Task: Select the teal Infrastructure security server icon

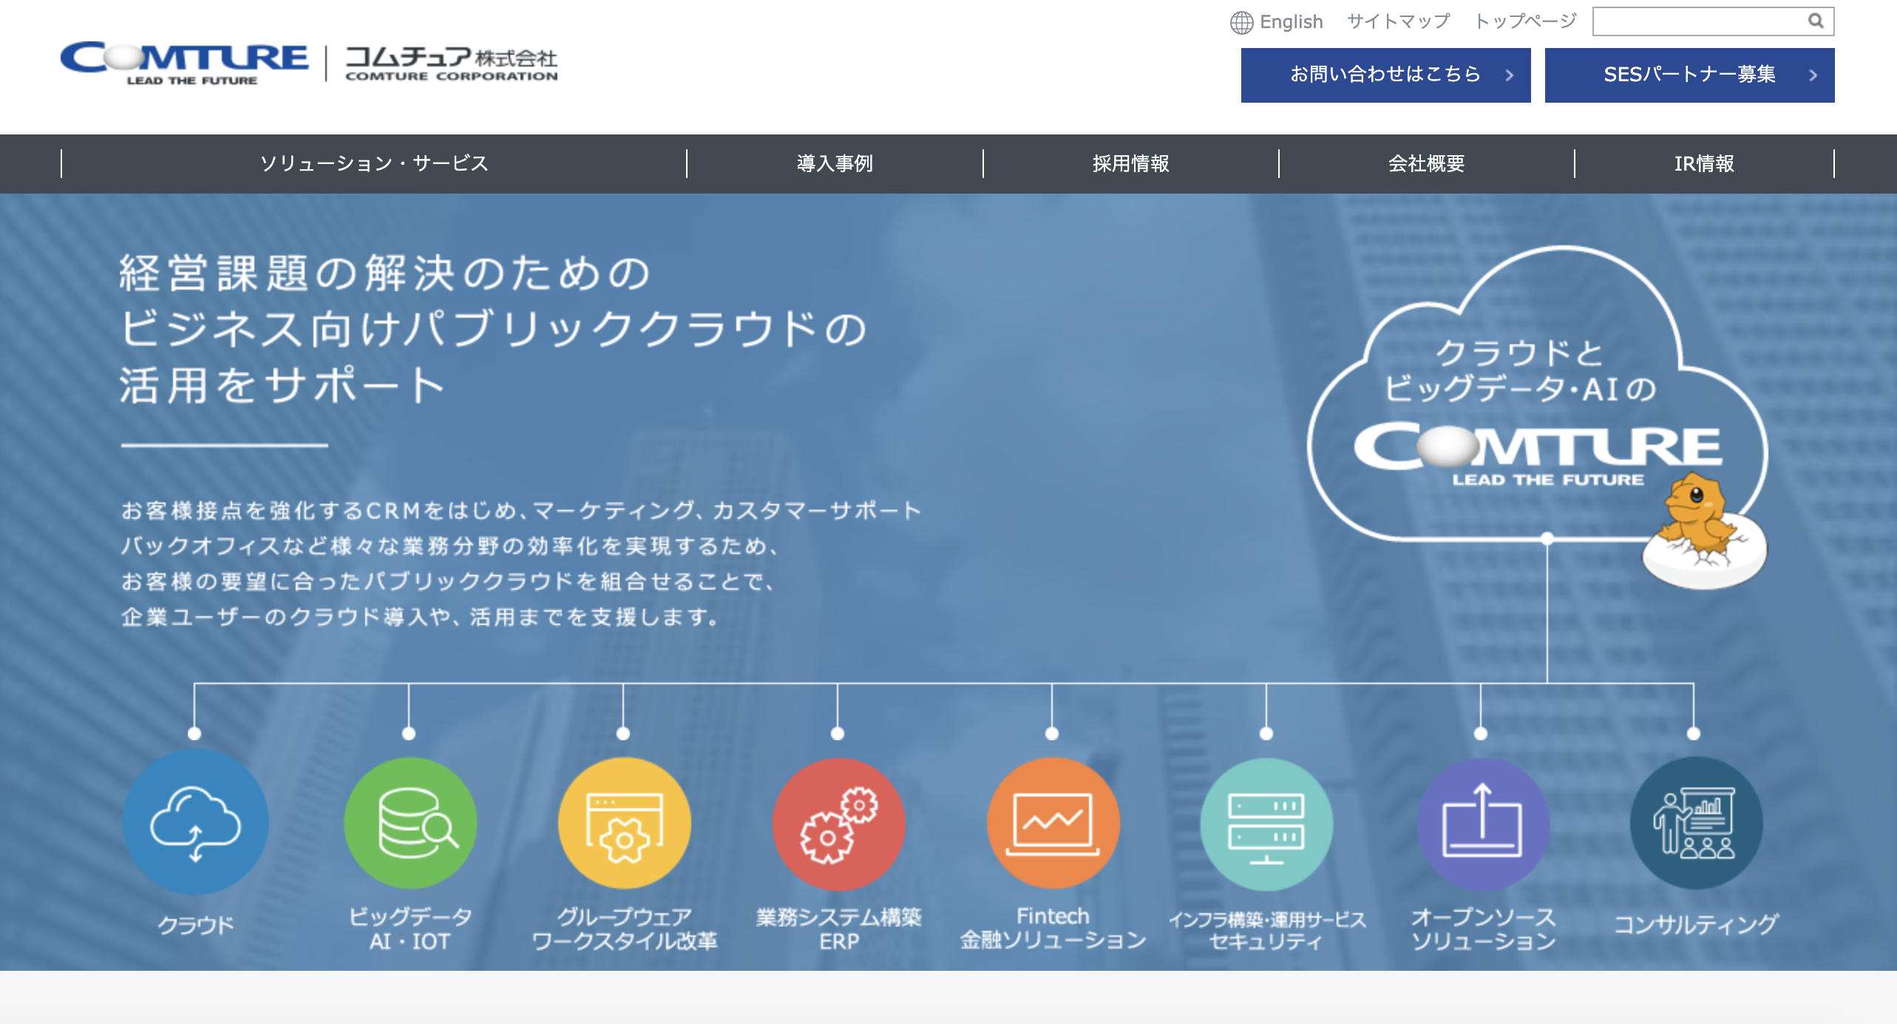Action: tap(1266, 823)
